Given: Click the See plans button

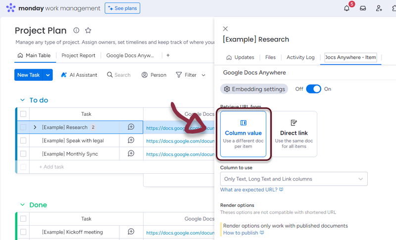Looking at the screenshot, I should (x=122, y=8).
